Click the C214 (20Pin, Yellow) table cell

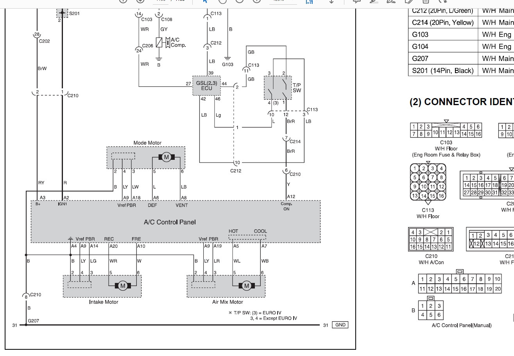coord(443,23)
